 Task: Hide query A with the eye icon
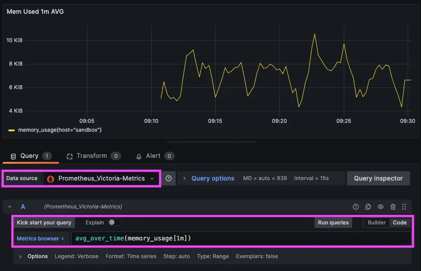point(380,206)
